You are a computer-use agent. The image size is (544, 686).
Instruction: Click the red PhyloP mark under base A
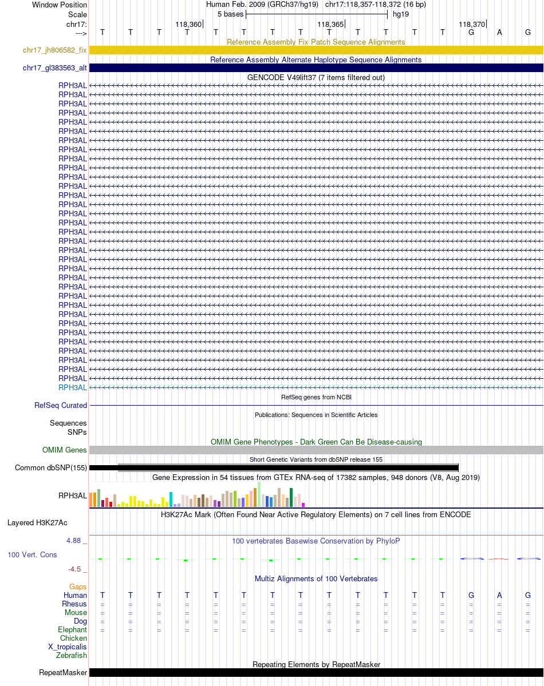tap(499, 559)
